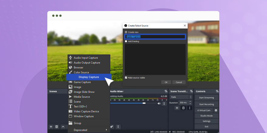
Task: Choose Media Source from the menu
Action: tap(89, 97)
